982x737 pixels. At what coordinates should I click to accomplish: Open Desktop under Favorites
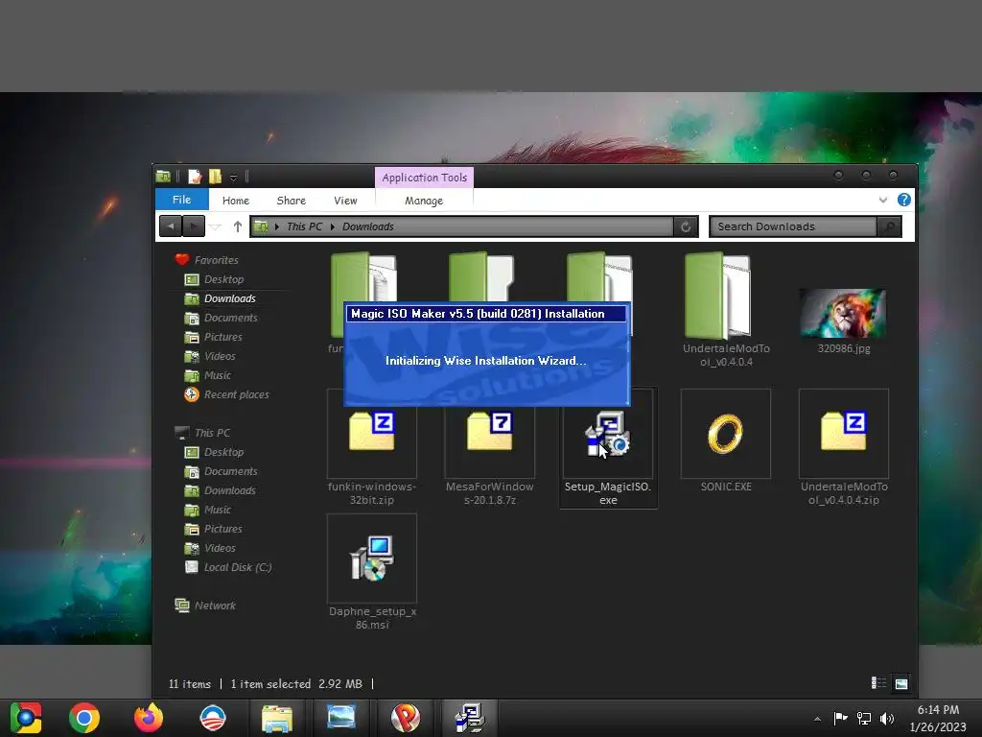(x=223, y=279)
